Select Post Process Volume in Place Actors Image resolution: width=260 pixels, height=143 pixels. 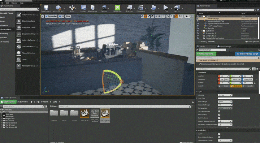tap(27, 15)
